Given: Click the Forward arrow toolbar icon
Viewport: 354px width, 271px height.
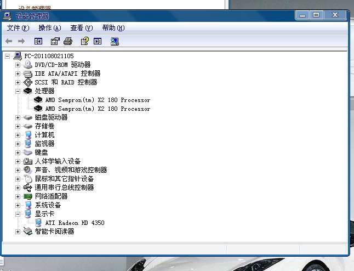Looking at the screenshot, I should (x=21, y=41).
